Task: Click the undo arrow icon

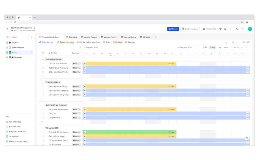Action: (233, 42)
